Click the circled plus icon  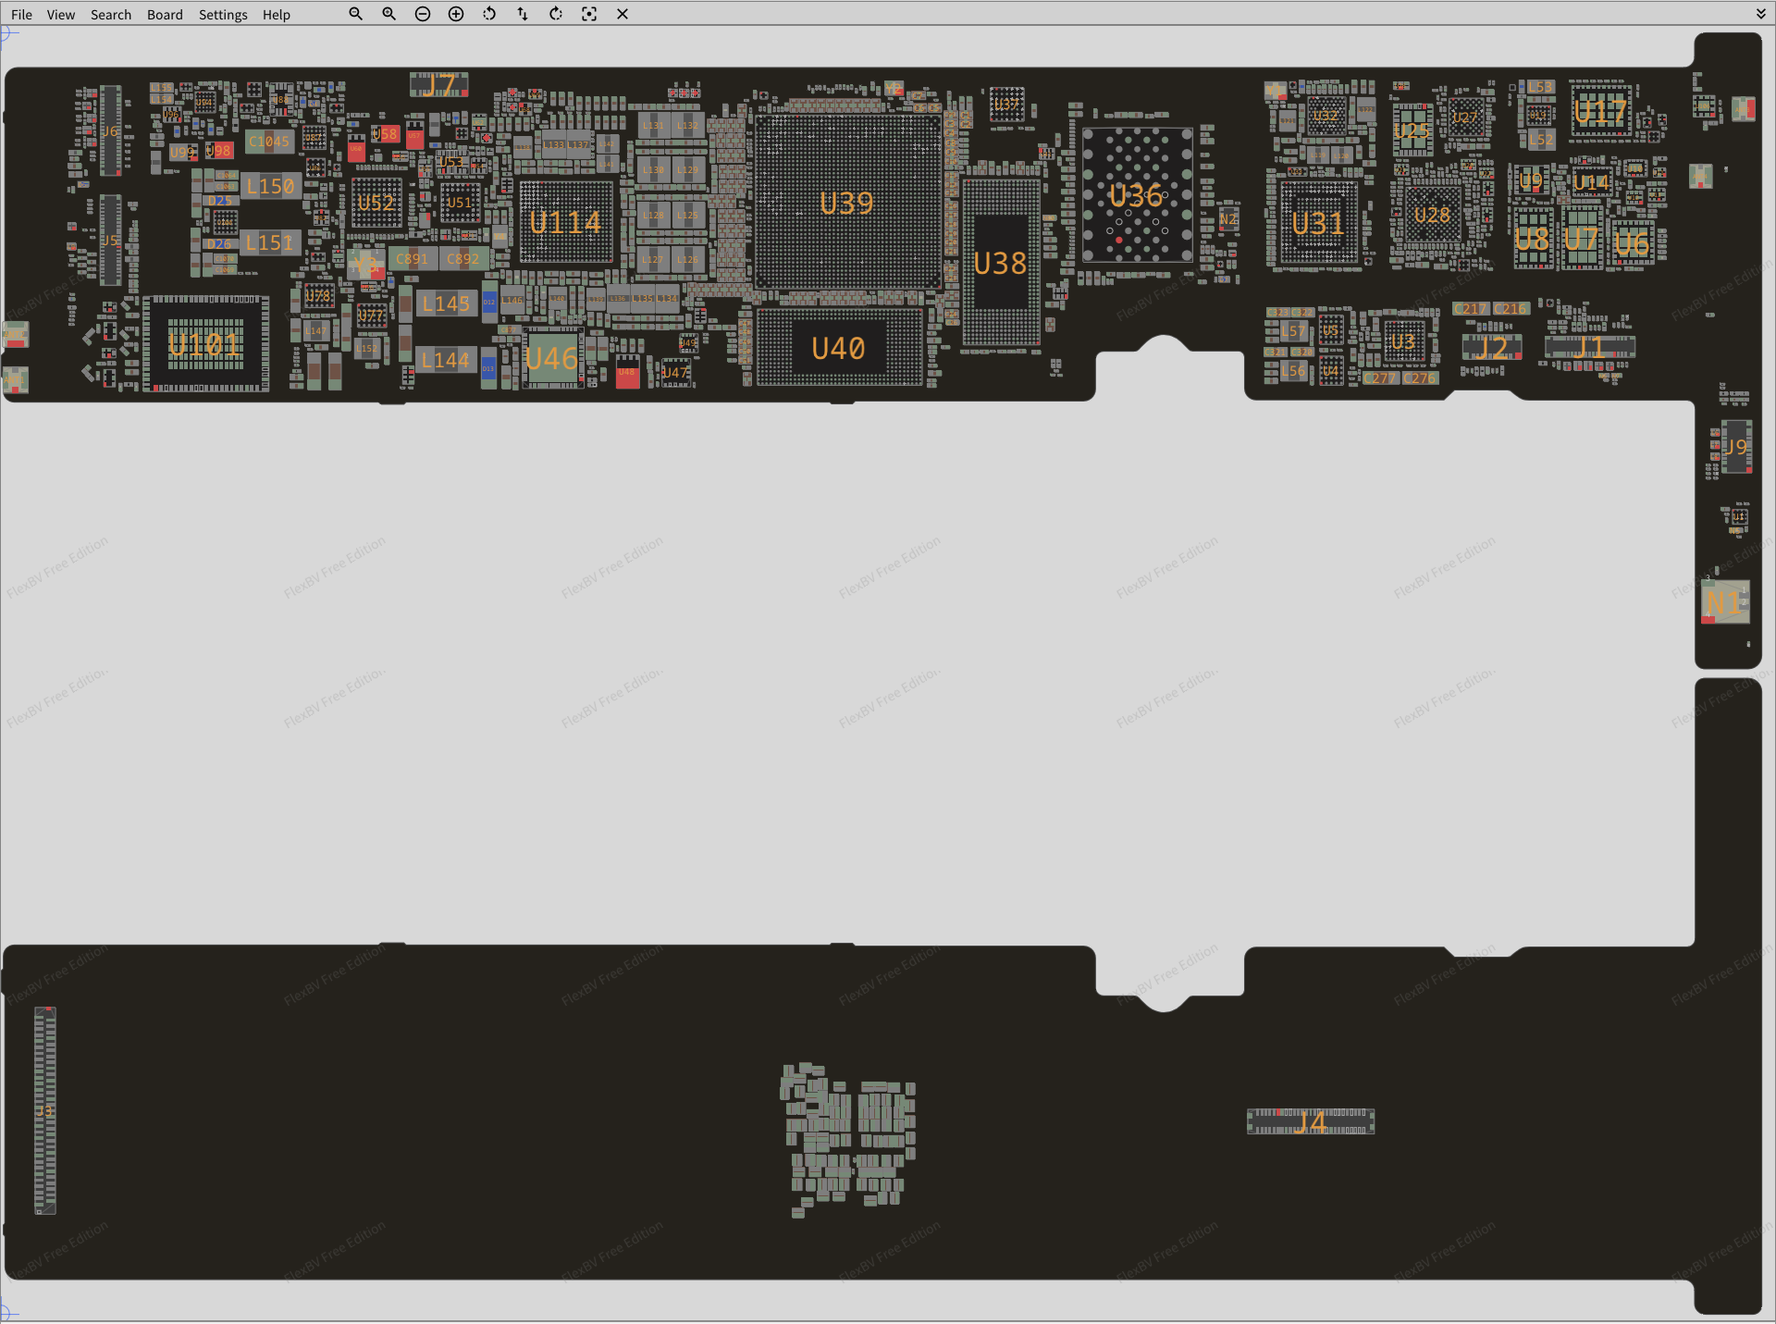point(456,14)
